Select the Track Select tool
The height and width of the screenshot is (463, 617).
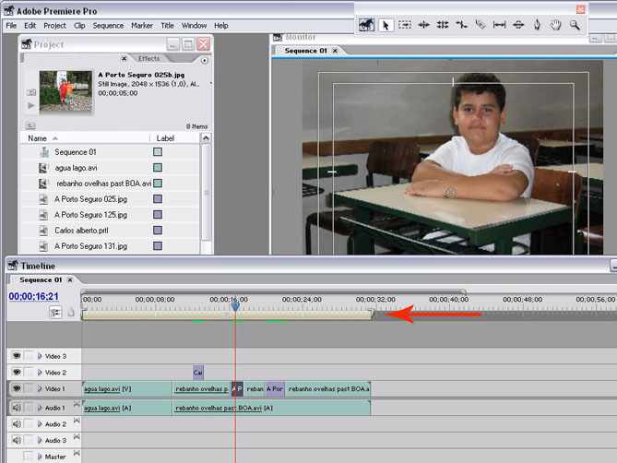click(405, 25)
